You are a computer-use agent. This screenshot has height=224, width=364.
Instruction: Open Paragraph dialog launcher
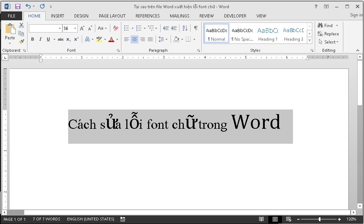point(198,50)
